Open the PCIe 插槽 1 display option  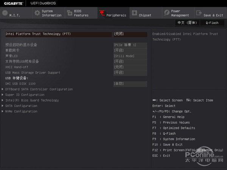130,45
